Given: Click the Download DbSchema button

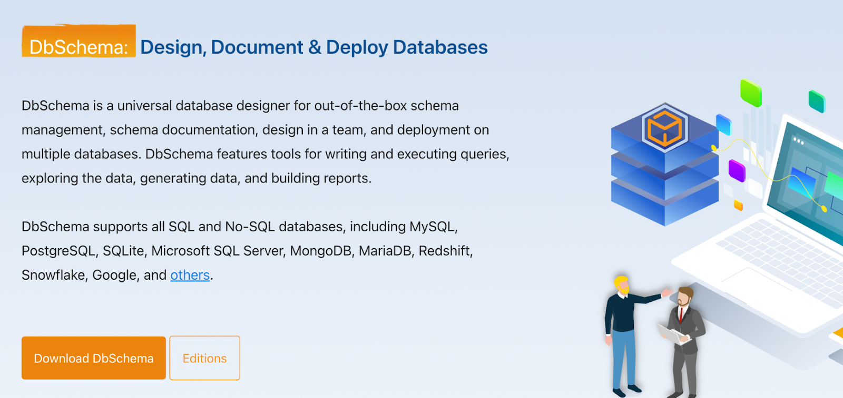Looking at the screenshot, I should click(x=94, y=358).
